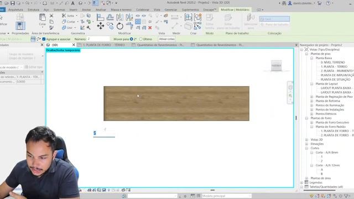The width and height of the screenshot is (354, 199).
Task: Select the Align tool in Modificar panel
Action: (101, 17)
